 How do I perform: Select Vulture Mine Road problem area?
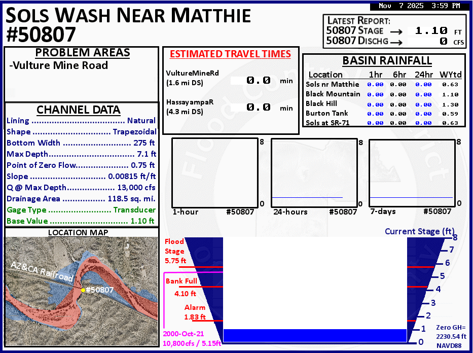[x=59, y=65]
